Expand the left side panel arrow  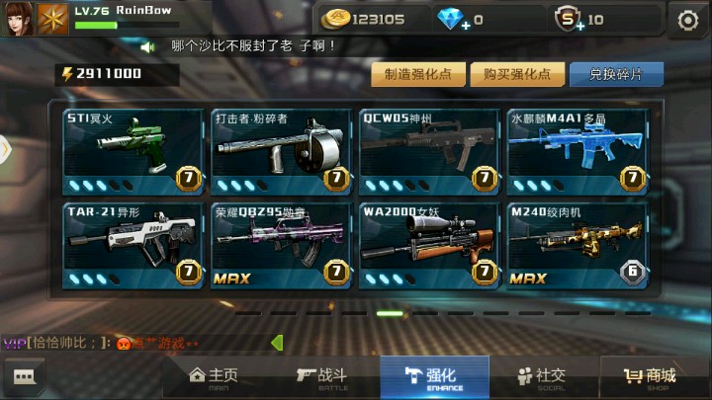pos(5,149)
